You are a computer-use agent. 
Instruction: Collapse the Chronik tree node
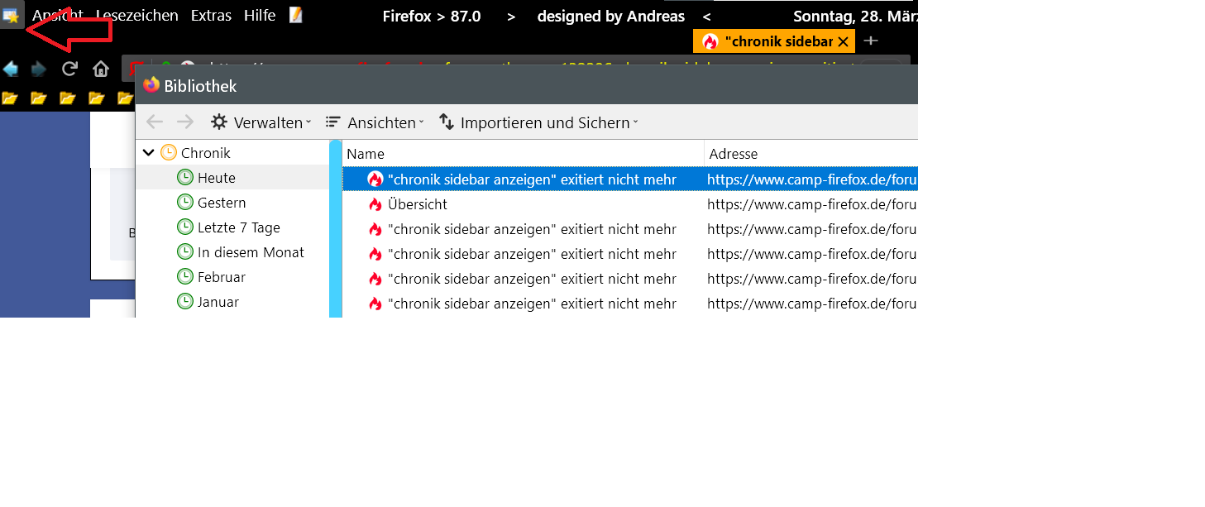click(x=149, y=153)
